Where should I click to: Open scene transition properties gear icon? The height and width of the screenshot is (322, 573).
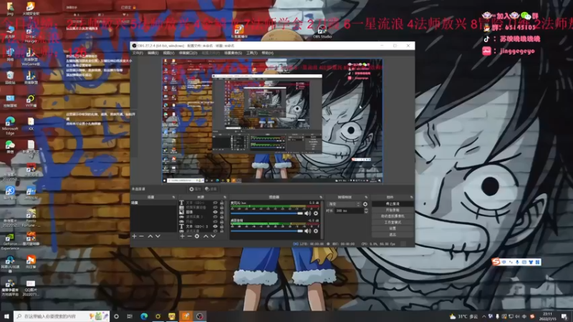click(365, 204)
